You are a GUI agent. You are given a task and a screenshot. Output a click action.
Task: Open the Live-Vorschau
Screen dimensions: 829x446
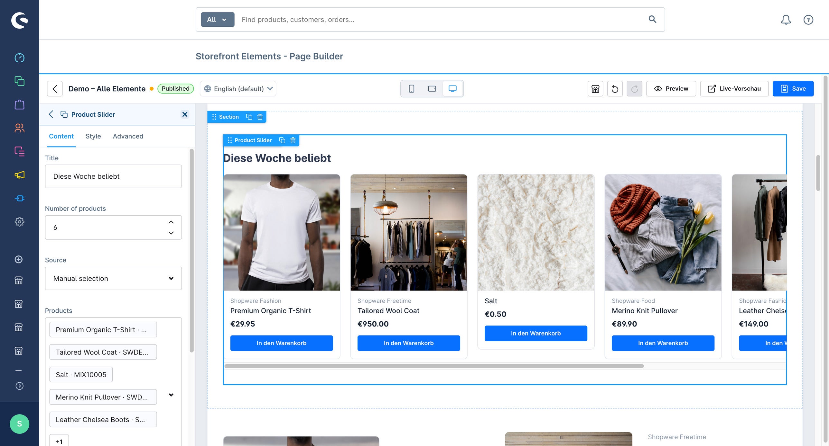pos(734,89)
